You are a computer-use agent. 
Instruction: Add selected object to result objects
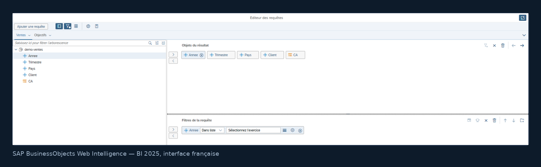coord(173,54)
